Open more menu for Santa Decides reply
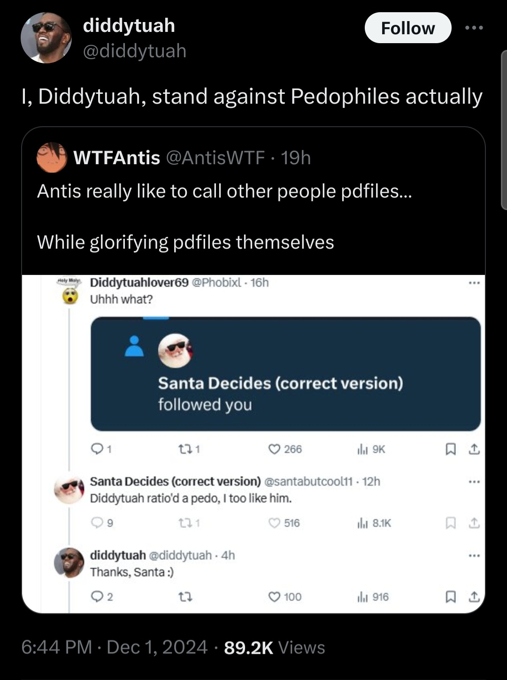Image resolution: width=507 pixels, height=680 pixels. pyautogui.click(x=474, y=482)
